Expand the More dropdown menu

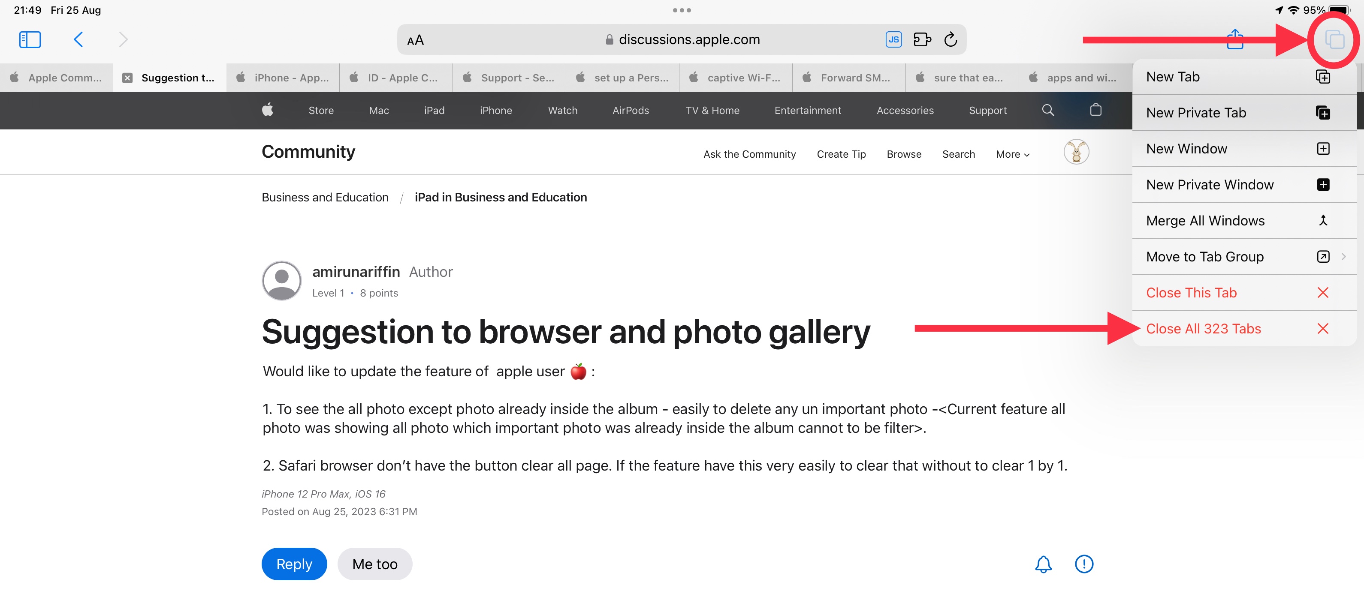(x=1012, y=154)
